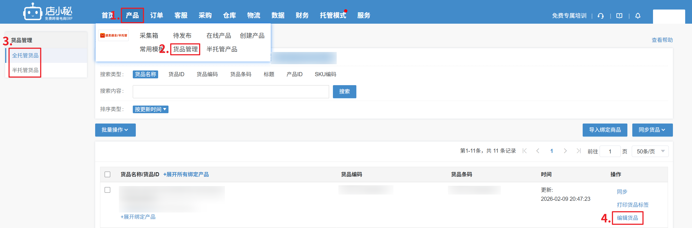692x228 pixels.
Task: Click the notification bell icon
Action: click(x=638, y=16)
